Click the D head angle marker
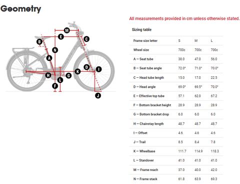The width and height of the screenshot is (240, 184). [x=86, y=67]
